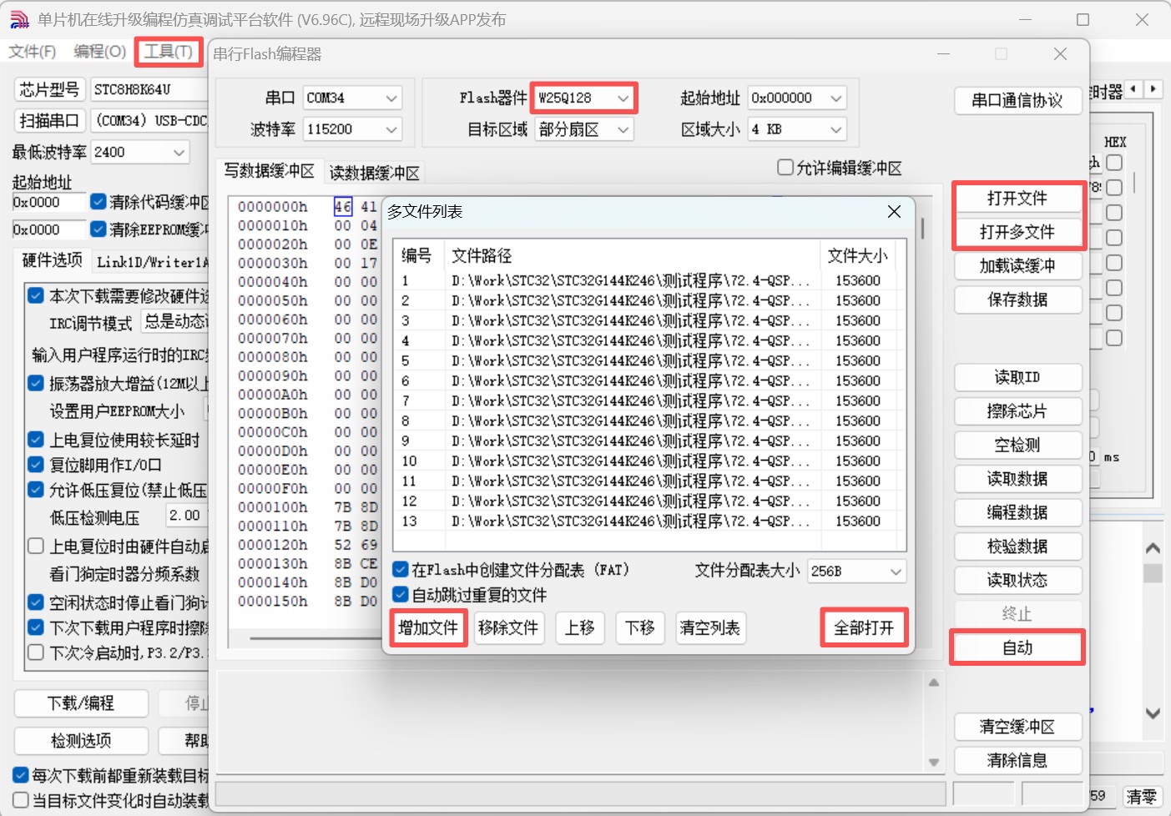1171x816 pixels.
Task: Click the 编程数据 button
Action: (1018, 512)
